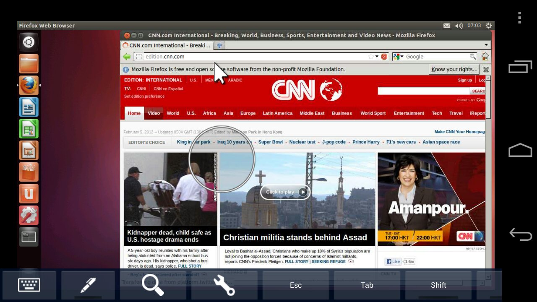This screenshot has height=302, width=537.
Task: Open World Sport section in nav
Action: click(373, 113)
